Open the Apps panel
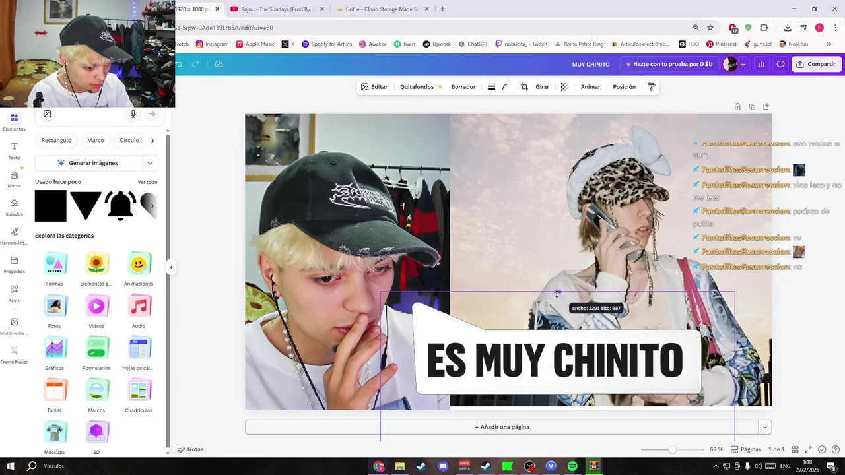This screenshot has height=475, width=845. [x=14, y=294]
